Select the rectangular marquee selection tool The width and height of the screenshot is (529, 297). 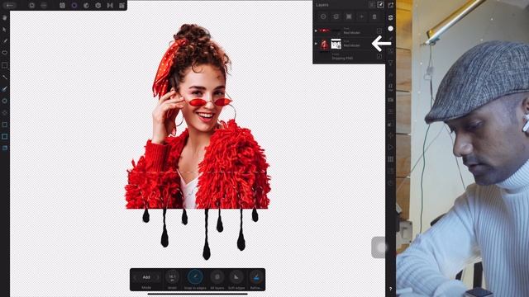5,65
